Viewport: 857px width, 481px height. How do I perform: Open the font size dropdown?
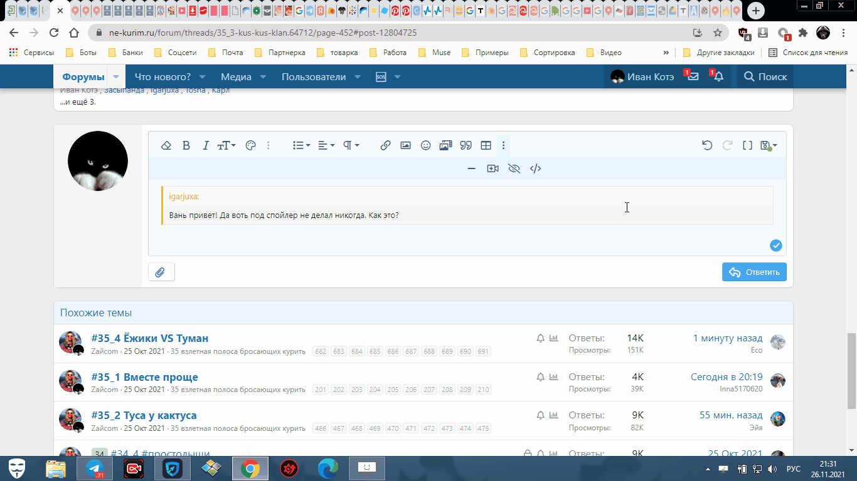[x=226, y=145]
